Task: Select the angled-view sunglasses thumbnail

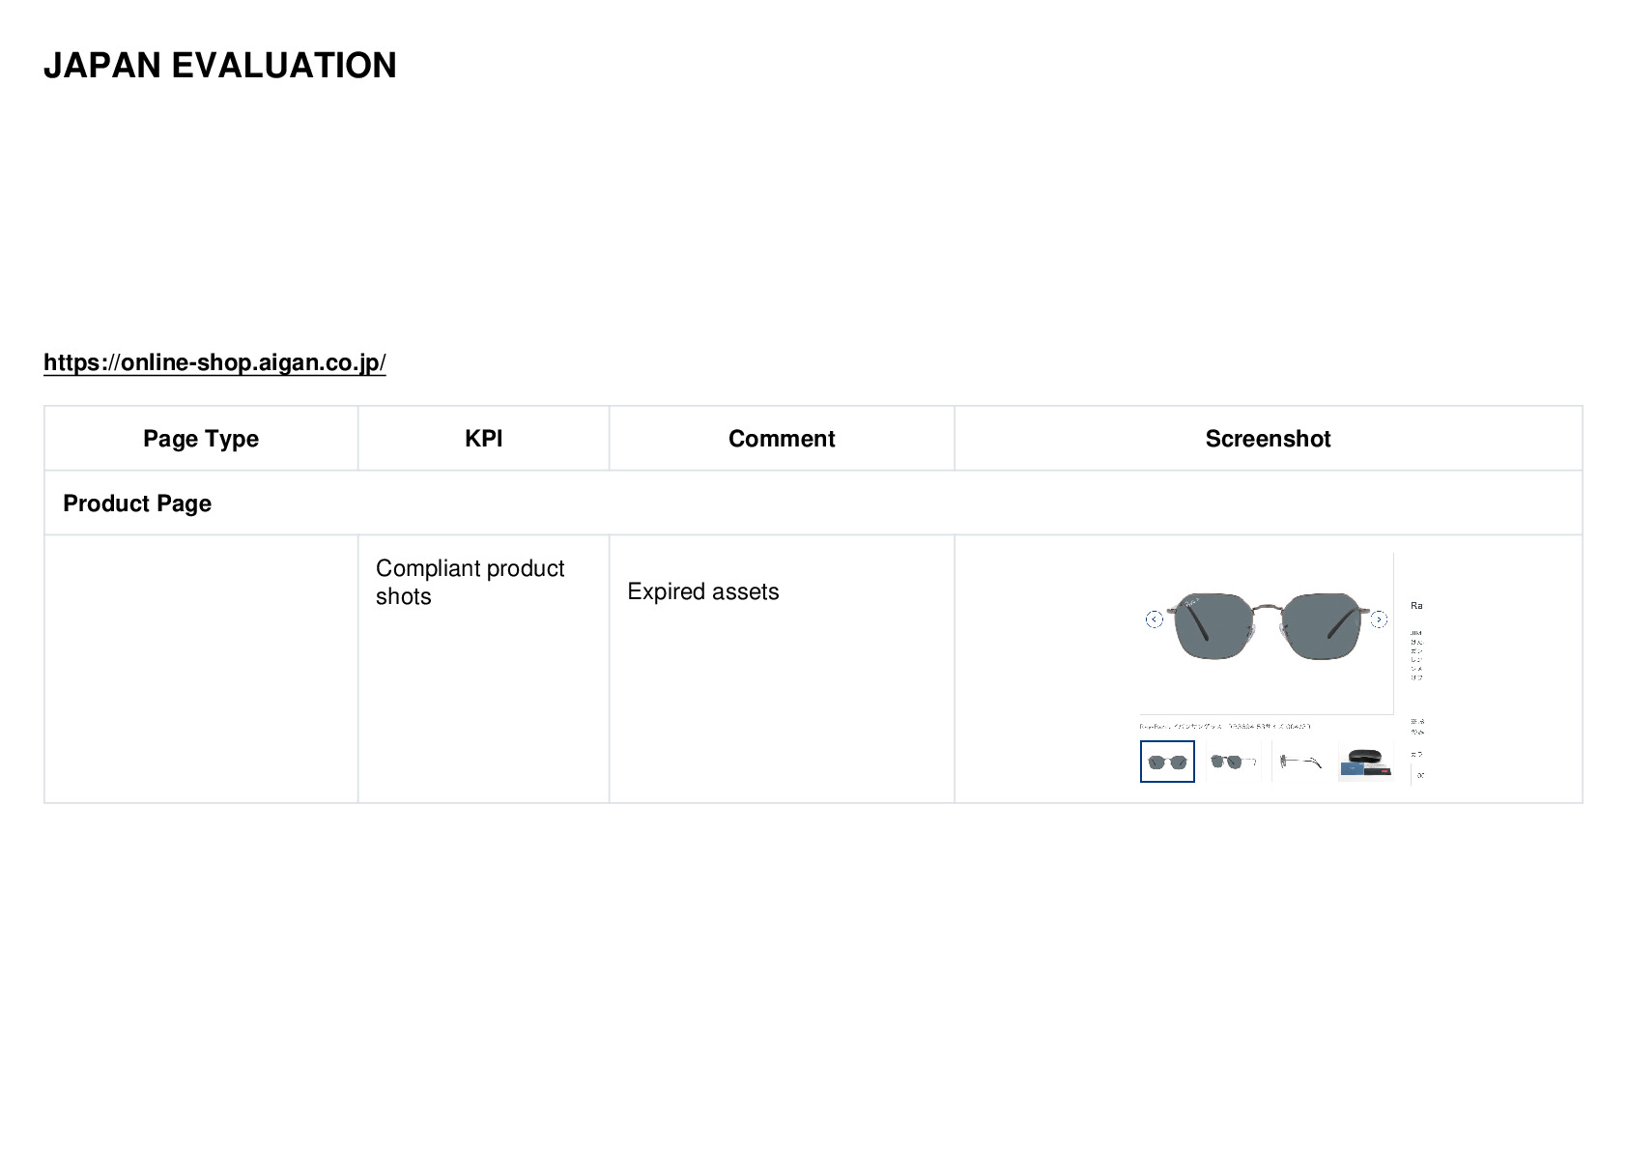Action: pyautogui.click(x=1234, y=762)
